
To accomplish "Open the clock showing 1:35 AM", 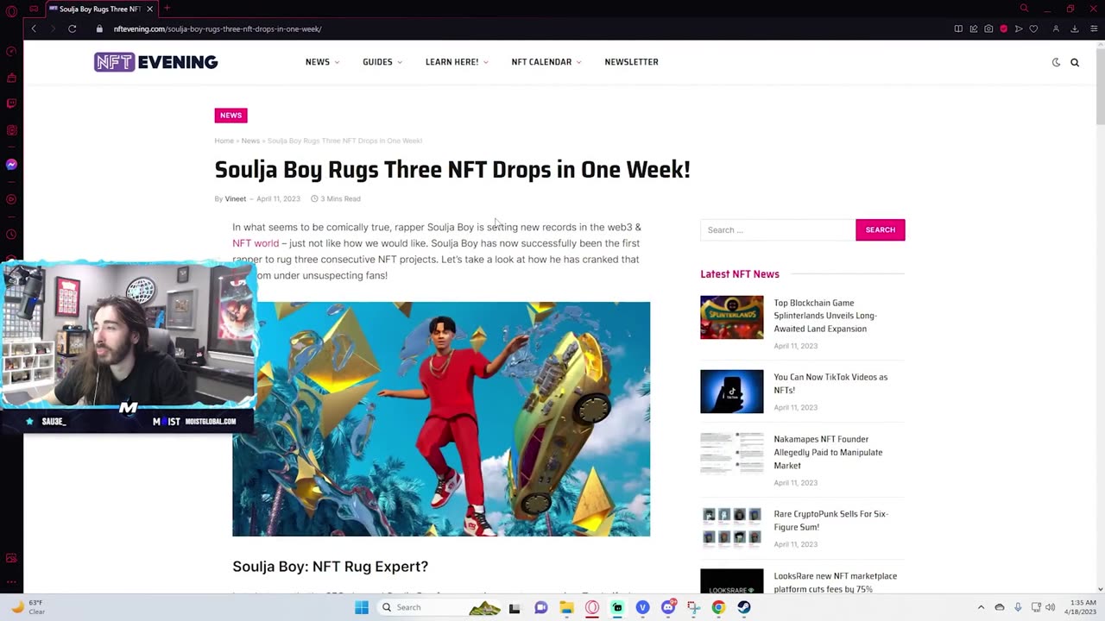I will pos(1083,607).
